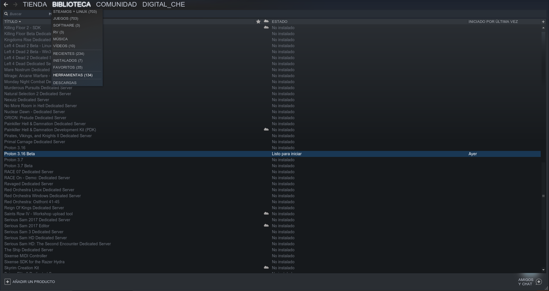This screenshot has height=291, width=549.
Task: Select ORION: Prelude Dedicated Server
Action: (x=35, y=118)
